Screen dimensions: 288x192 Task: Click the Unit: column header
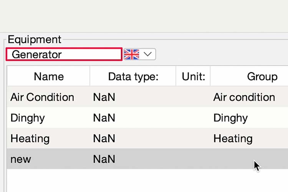pos(193,77)
